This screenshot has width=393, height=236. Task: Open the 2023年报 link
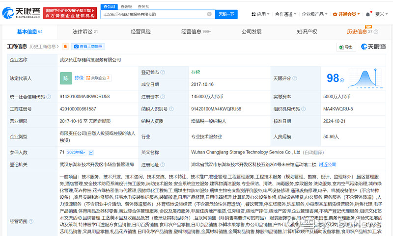(x=76, y=153)
